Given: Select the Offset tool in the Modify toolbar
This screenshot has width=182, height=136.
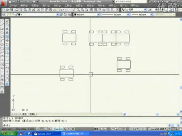Looking at the screenshot, I should click(7, 33).
